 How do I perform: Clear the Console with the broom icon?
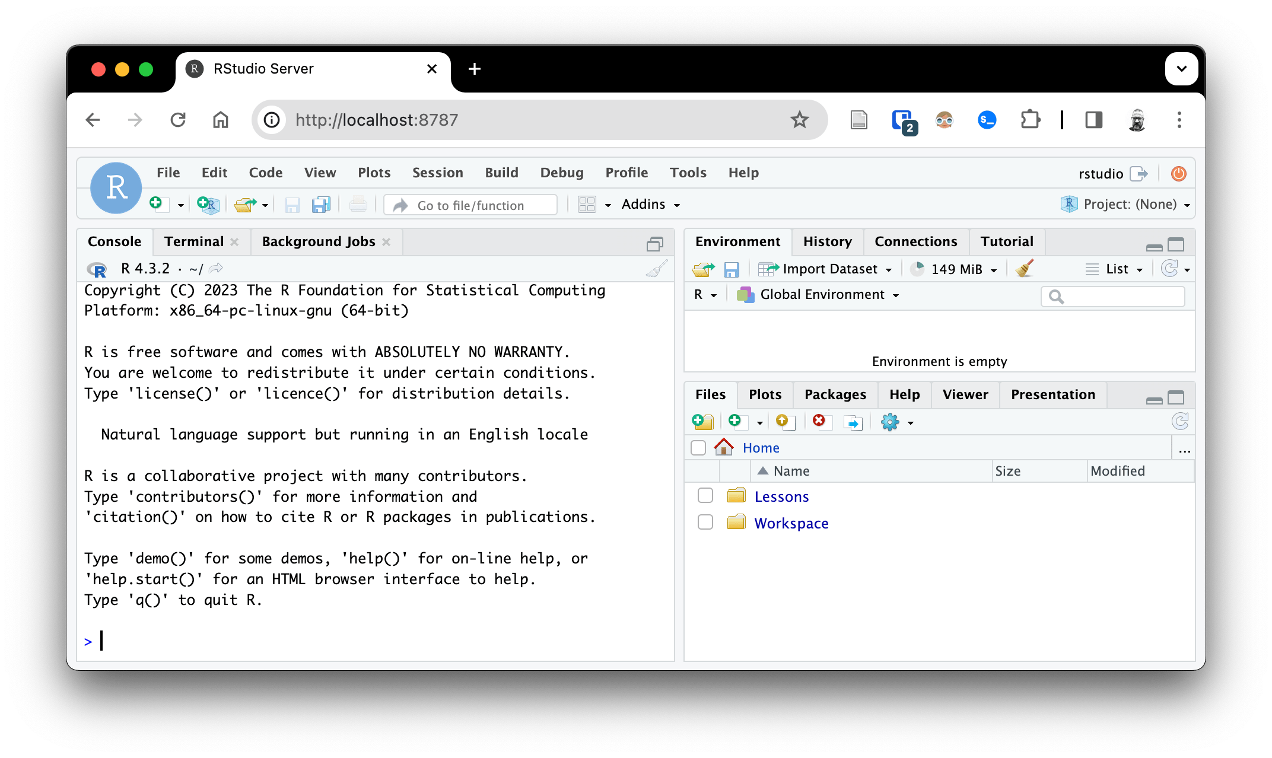[x=656, y=269]
